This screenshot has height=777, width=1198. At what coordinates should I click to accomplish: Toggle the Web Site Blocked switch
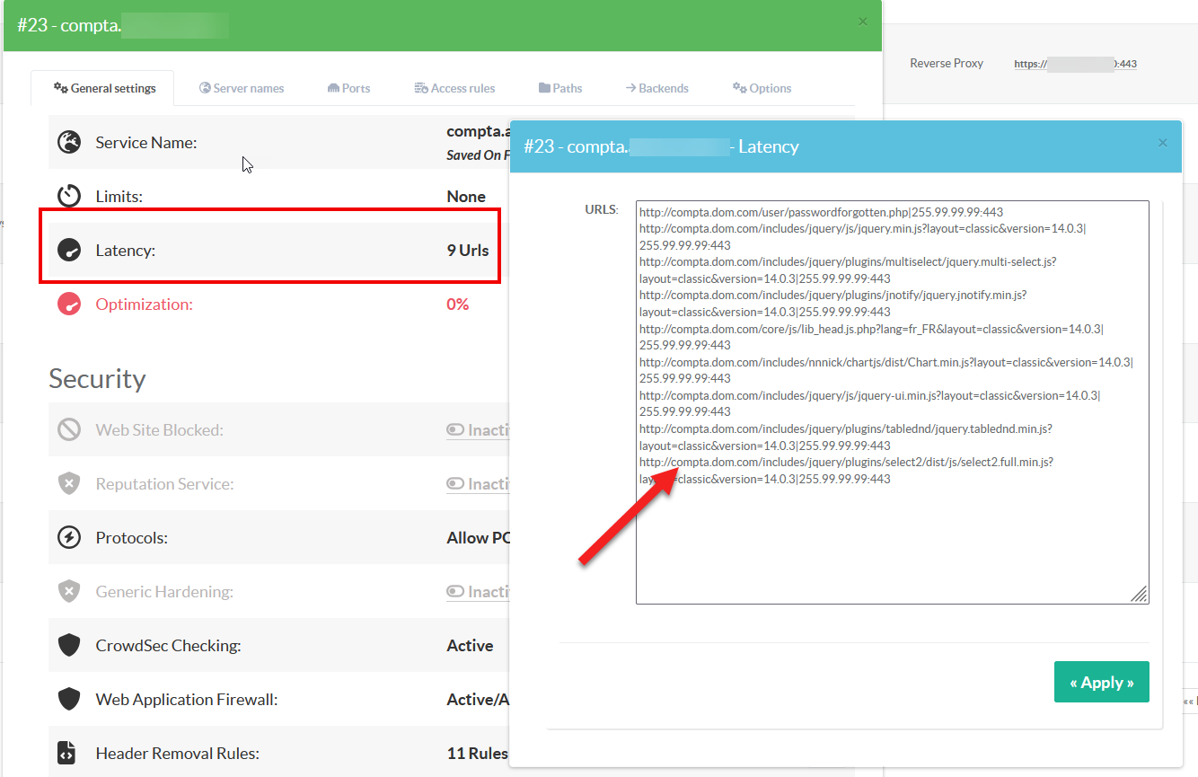click(x=456, y=430)
